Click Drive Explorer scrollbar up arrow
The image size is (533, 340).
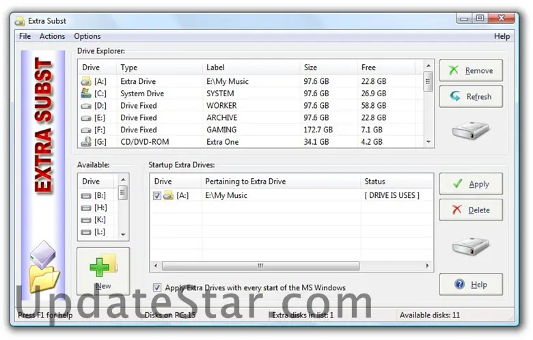pos(428,66)
